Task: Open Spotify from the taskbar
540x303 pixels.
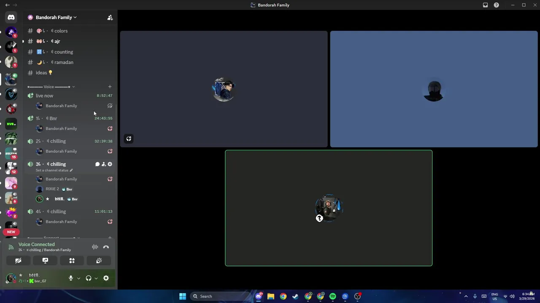Action: point(332,296)
